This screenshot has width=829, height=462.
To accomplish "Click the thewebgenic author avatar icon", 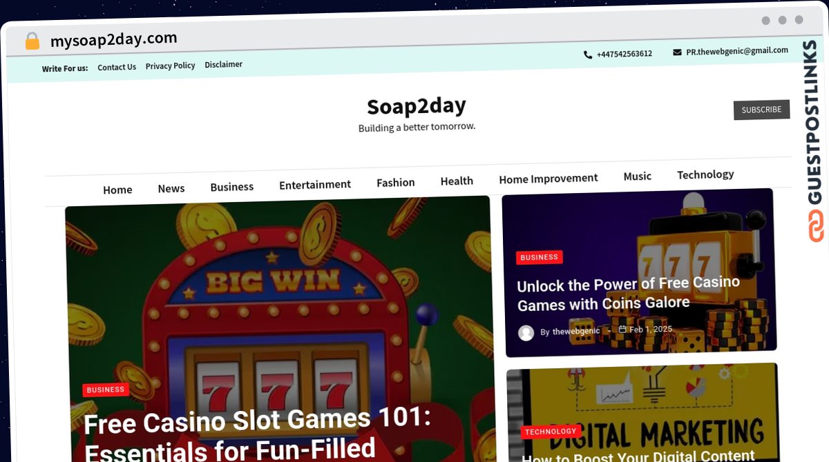I will point(526,332).
